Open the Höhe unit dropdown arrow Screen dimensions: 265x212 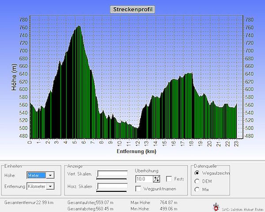[50, 175]
